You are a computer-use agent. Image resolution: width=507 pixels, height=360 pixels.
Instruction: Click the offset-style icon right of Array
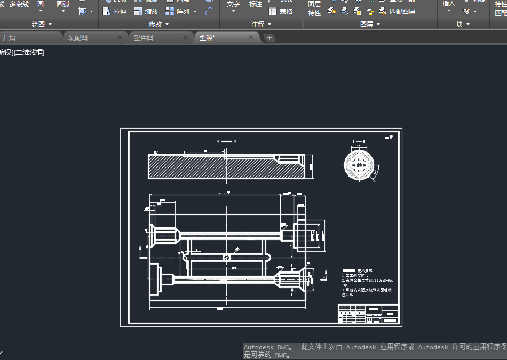point(210,11)
